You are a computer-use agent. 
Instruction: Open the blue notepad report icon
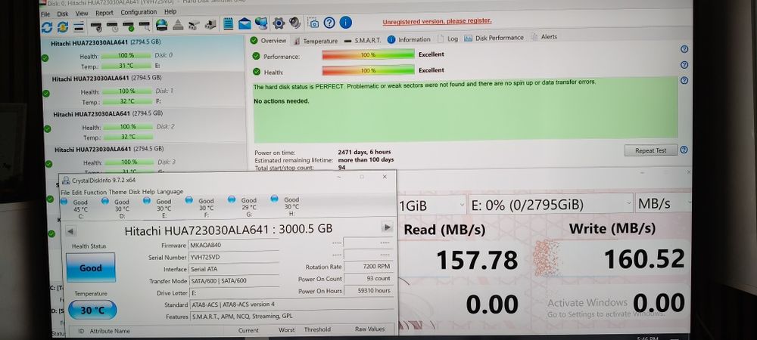point(229,23)
